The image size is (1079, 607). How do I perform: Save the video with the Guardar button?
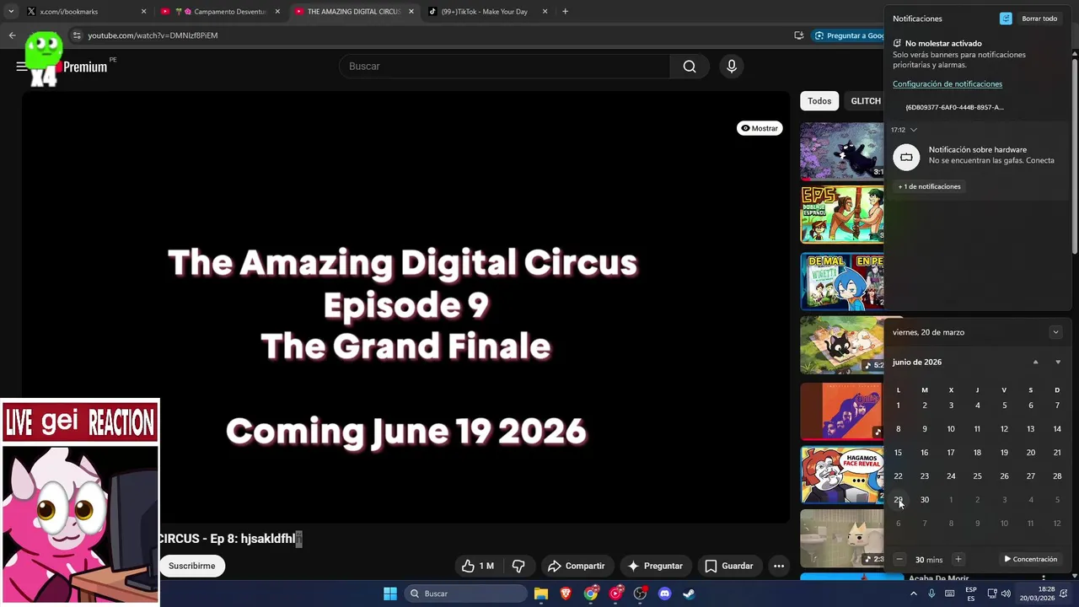point(729,566)
